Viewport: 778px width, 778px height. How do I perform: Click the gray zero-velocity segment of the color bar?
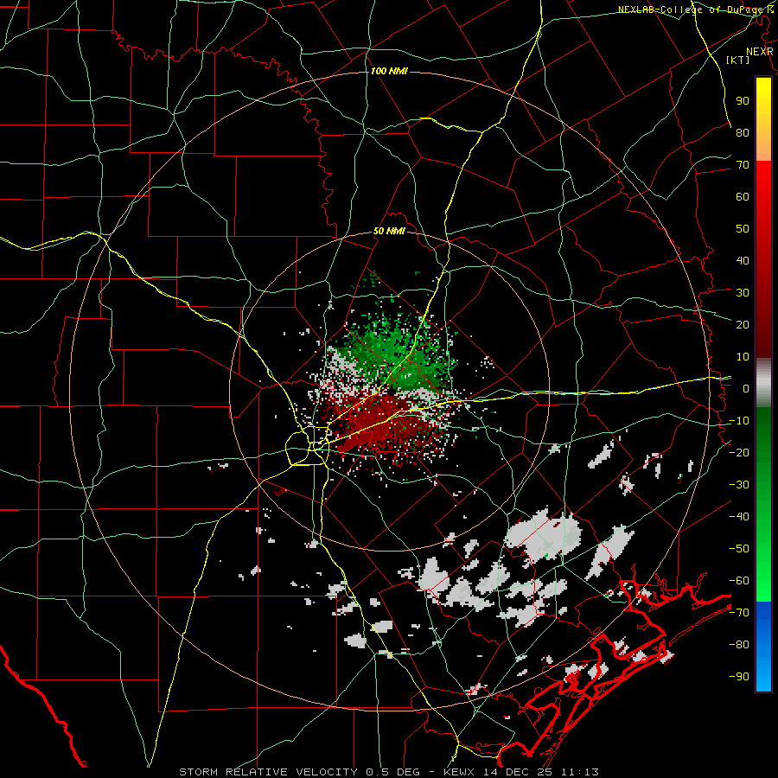(763, 383)
